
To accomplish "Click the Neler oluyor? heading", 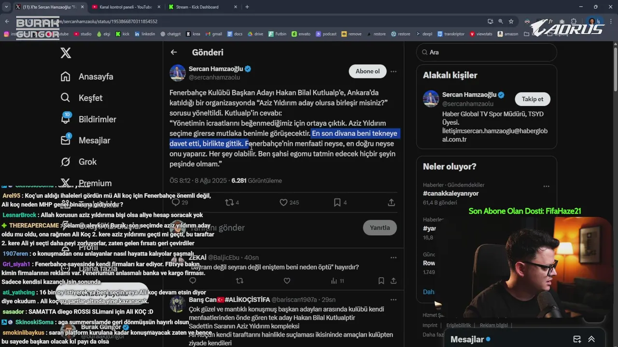I will click(x=449, y=167).
